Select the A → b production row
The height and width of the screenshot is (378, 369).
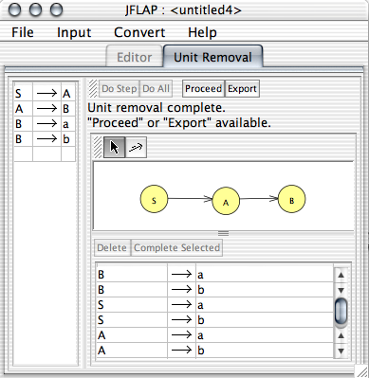(214, 351)
